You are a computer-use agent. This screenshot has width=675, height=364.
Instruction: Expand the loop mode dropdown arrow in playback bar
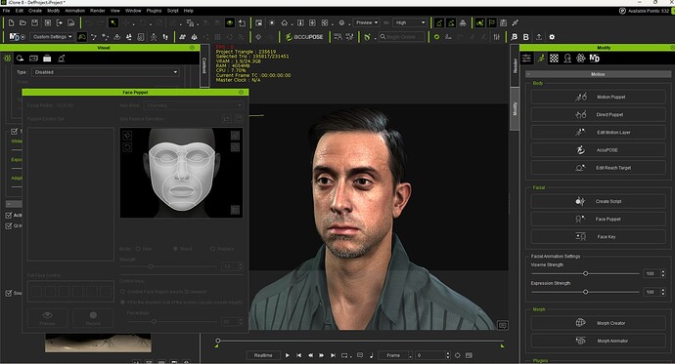pyautogui.click(x=351, y=356)
